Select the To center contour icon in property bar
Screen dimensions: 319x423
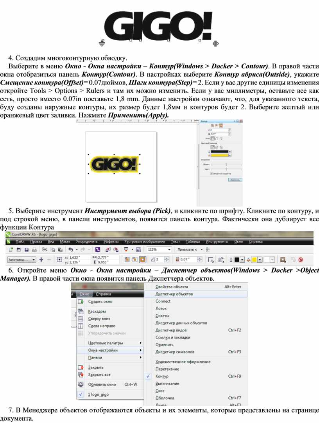pyautogui.click(x=127, y=260)
